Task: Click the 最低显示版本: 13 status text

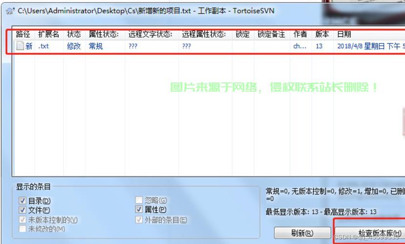Action: (292, 212)
